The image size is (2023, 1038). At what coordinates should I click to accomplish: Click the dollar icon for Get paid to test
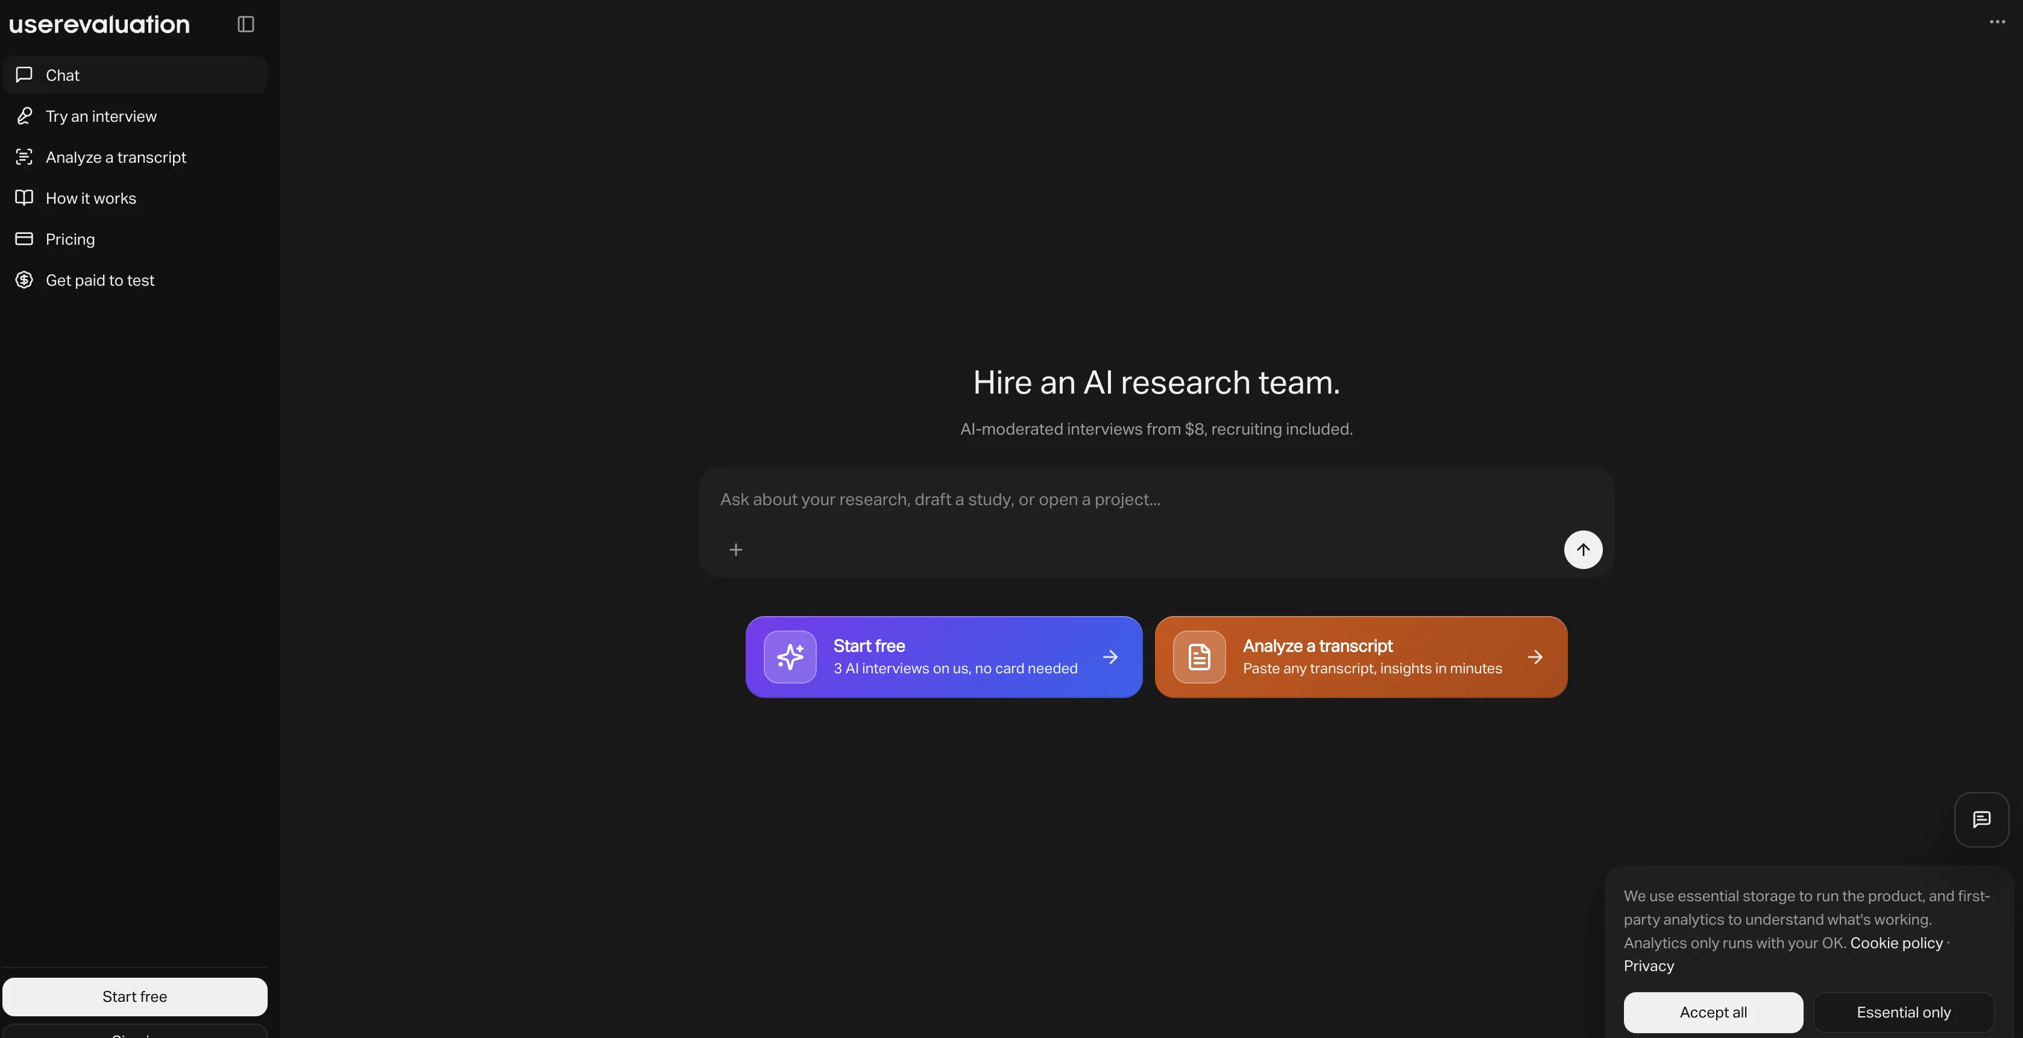click(24, 280)
